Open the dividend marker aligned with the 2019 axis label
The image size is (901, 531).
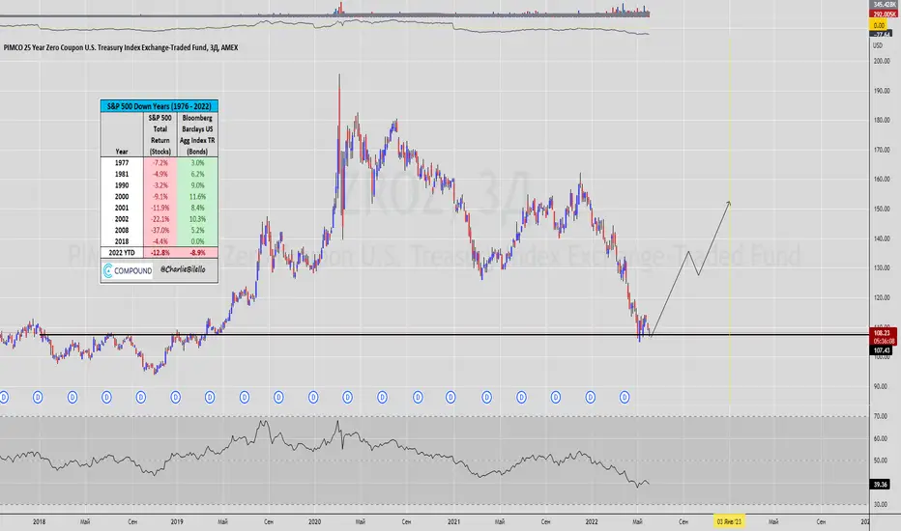(176, 397)
